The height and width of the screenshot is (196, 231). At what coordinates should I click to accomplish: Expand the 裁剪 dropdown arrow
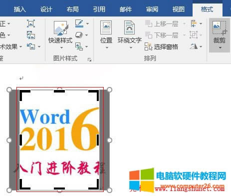coord(220,48)
